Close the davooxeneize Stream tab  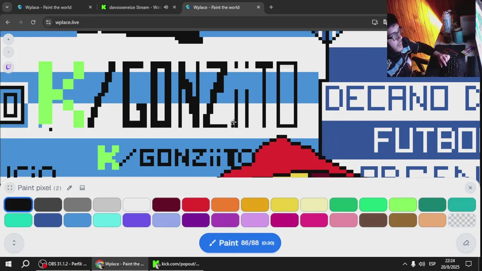pyautogui.click(x=174, y=7)
